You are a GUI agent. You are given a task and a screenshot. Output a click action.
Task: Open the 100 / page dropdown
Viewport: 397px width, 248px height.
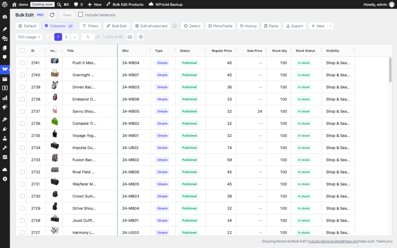click(x=29, y=37)
